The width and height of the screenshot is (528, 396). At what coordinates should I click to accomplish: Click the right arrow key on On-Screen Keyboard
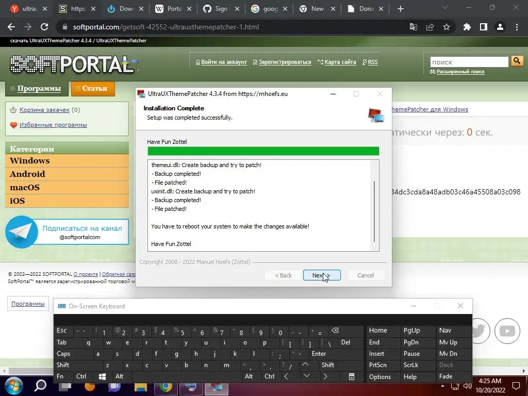pyautogui.click(x=325, y=376)
